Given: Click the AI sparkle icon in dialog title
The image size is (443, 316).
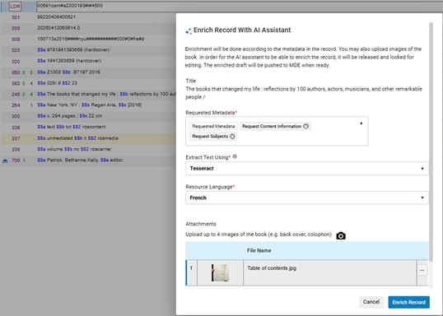Looking at the screenshot, I should click(x=189, y=31).
